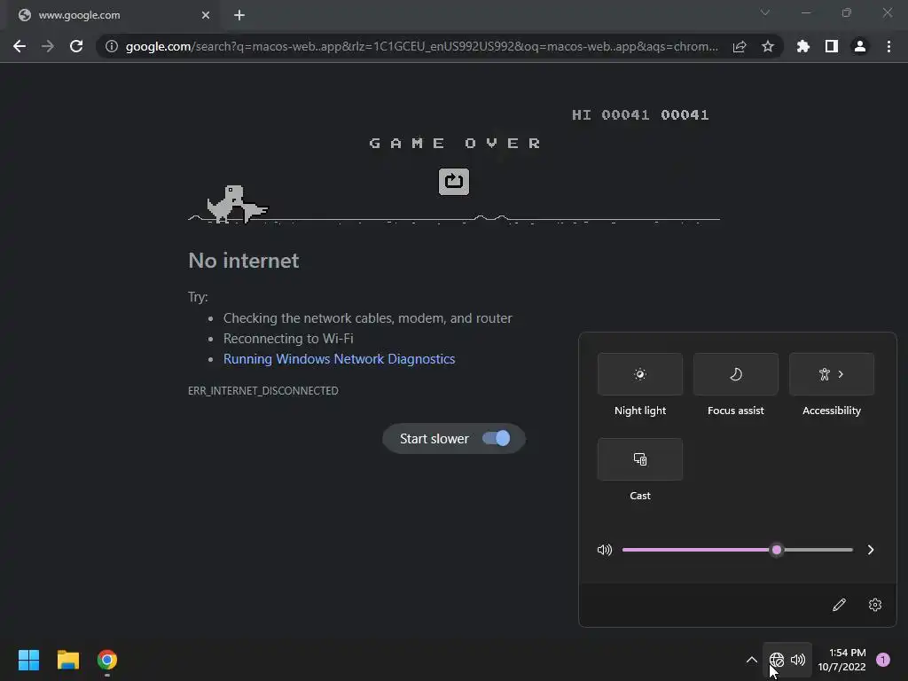
Task: Click Running Windows Network Diagnostics link
Action: click(x=340, y=359)
